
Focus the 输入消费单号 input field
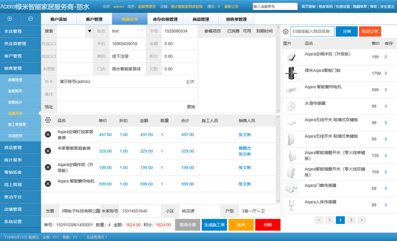(x=275, y=7)
